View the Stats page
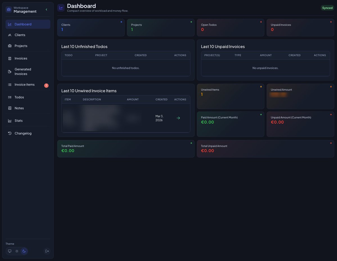Viewport: 337px width, 261px height. pos(28,121)
